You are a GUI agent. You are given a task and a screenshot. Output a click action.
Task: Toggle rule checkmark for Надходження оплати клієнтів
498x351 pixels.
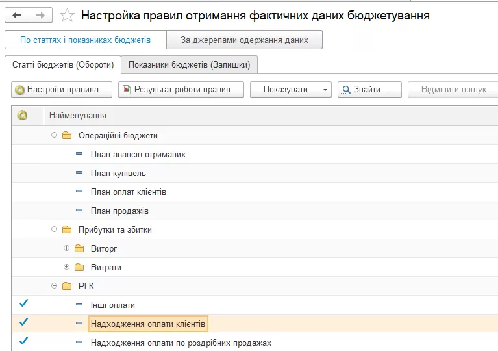click(x=23, y=322)
